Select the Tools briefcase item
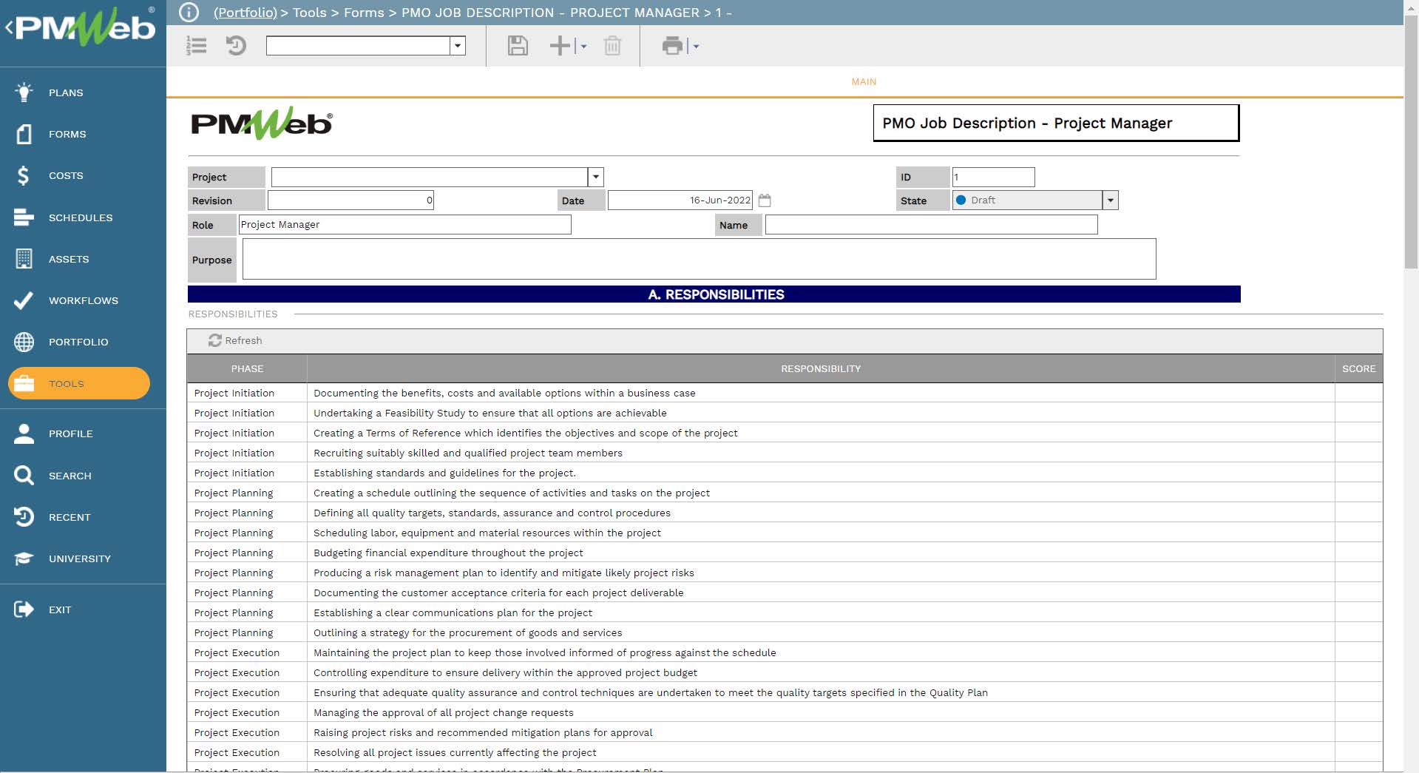The width and height of the screenshot is (1419, 773). [x=79, y=383]
